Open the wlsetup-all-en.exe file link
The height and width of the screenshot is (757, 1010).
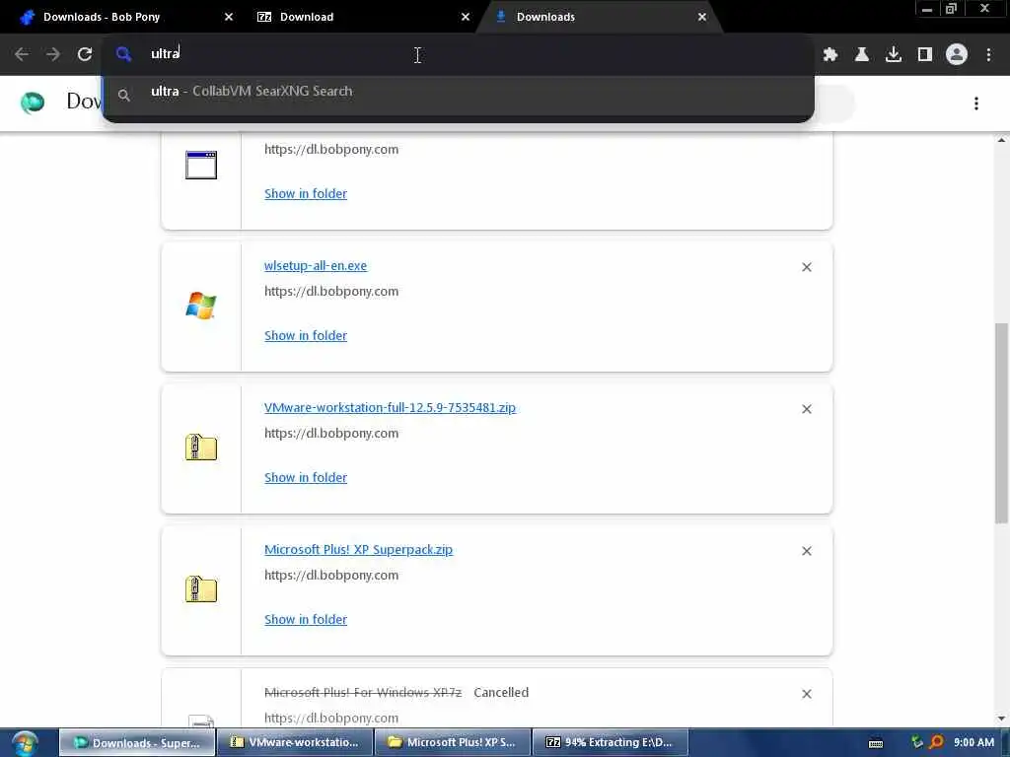pyautogui.click(x=316, y=266)
